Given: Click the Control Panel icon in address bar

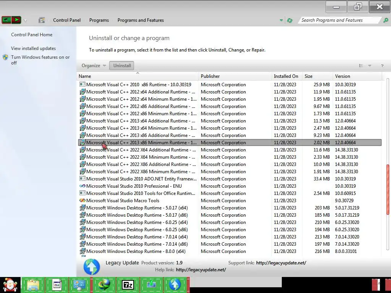Looking at the screenshot, I should [x=42, y=20].
